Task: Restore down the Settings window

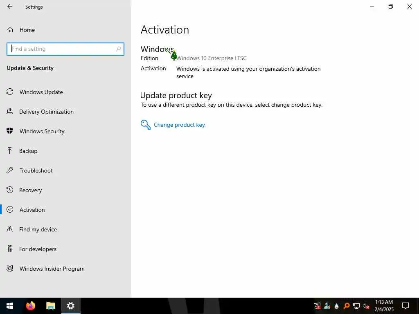Action: 391,7
